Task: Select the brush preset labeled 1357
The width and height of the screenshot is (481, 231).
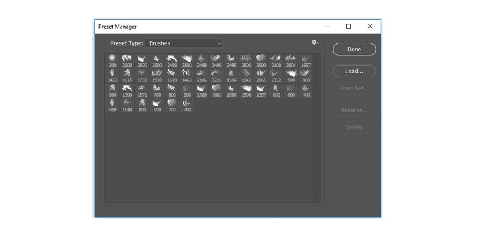Action: [261, 90]
